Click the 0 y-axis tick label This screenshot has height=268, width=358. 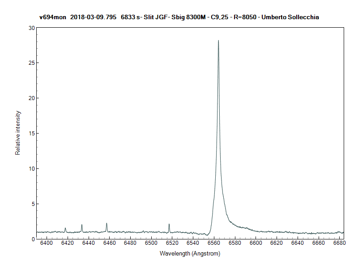click(x=33, y=239)
